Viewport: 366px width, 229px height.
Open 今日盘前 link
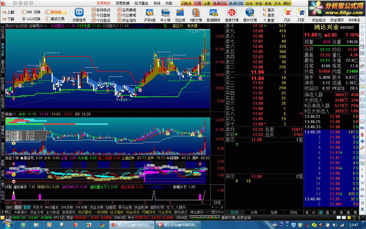click(101, 15)
